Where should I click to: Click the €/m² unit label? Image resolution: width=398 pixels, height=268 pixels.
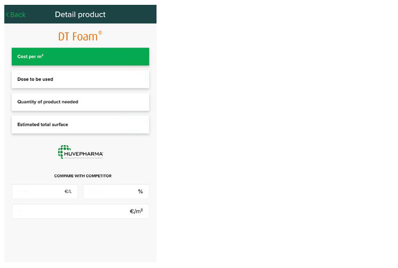136,211
